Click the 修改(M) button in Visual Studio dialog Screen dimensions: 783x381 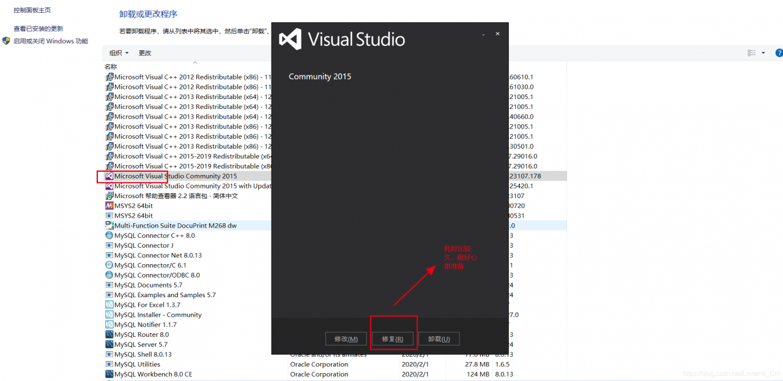click(346, 339)
